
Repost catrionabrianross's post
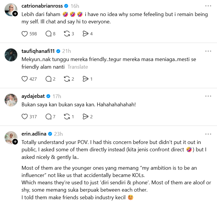click(x=67, y=34)
